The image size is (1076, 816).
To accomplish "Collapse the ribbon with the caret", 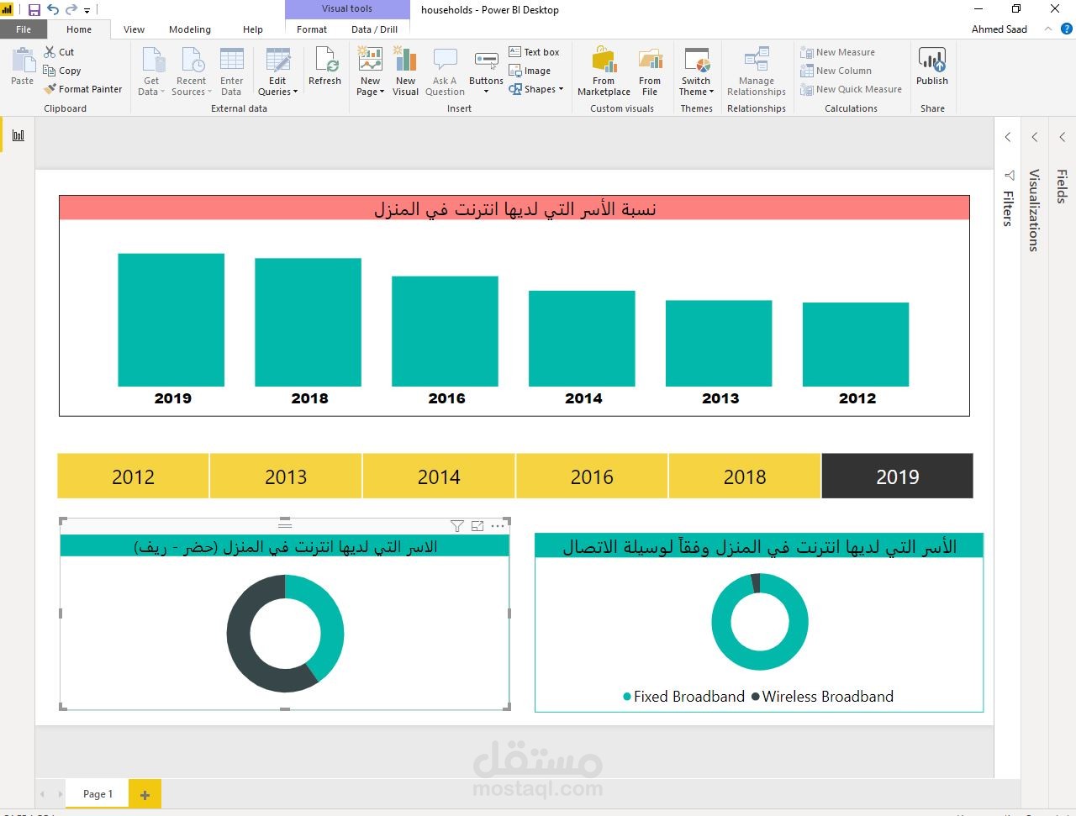I will point(1048,29).
